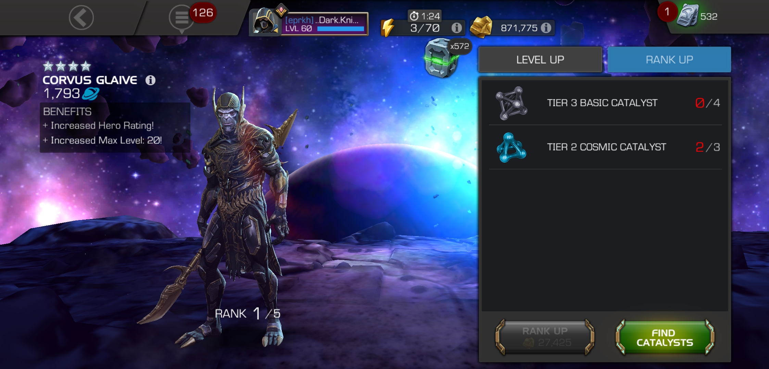Tap the gold nugget currency icon

pyautogui.click(x=481, y=27)
